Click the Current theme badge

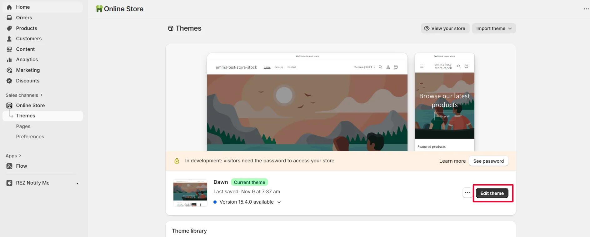(249, 182)
